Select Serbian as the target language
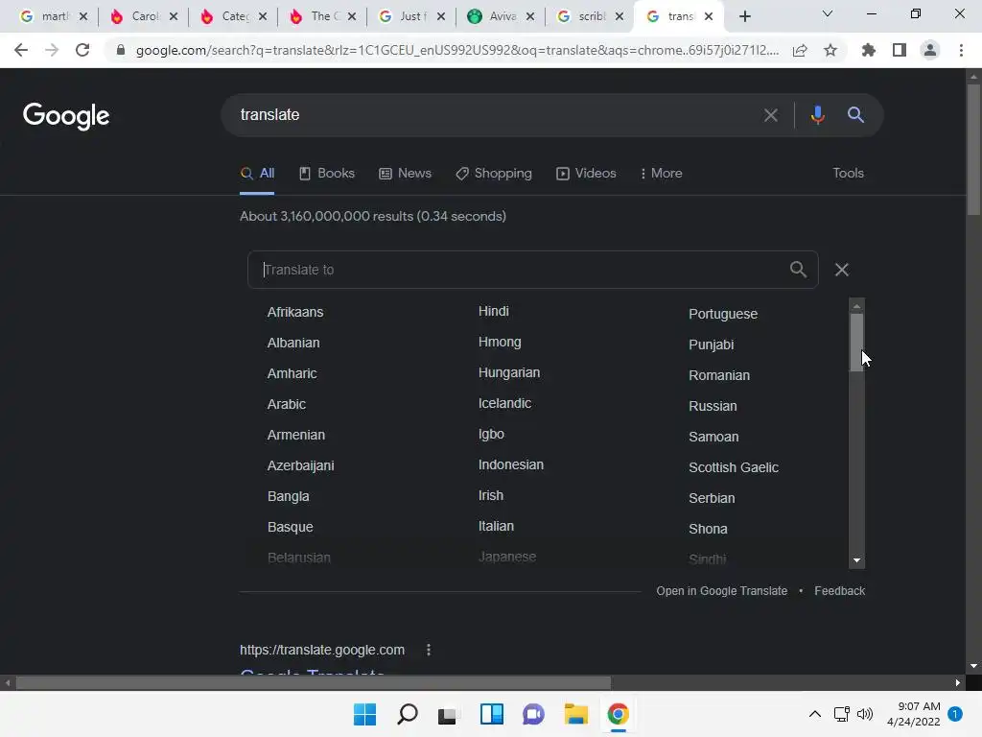This screenshot has width=982, height=737. (712, 498)
